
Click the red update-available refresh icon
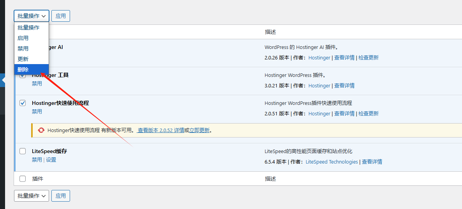[41, 131]
